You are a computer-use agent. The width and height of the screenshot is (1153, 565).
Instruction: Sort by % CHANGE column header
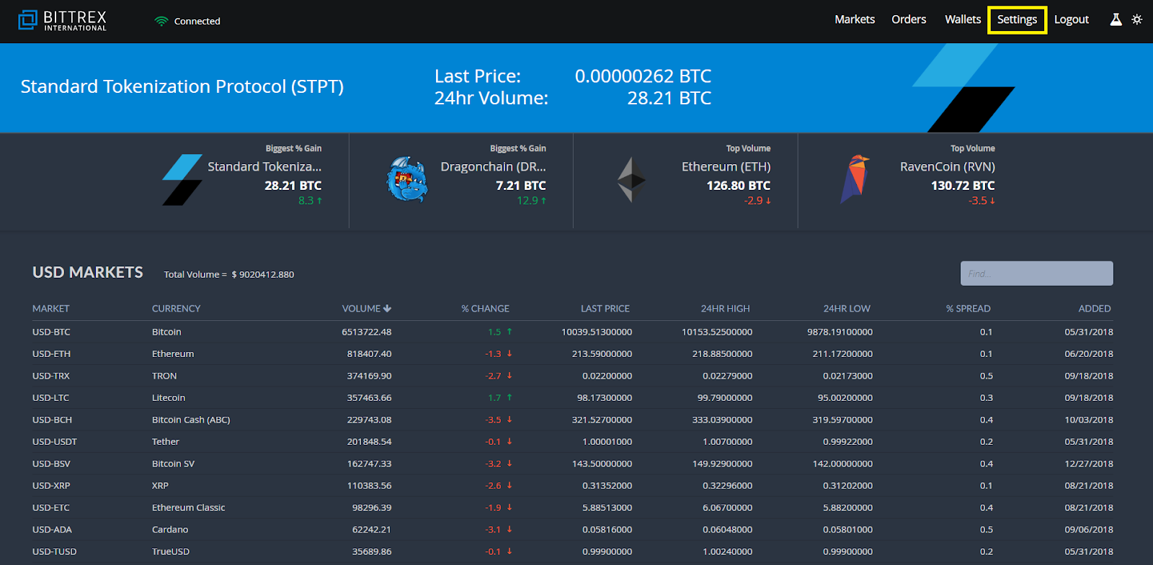(485, 309)
